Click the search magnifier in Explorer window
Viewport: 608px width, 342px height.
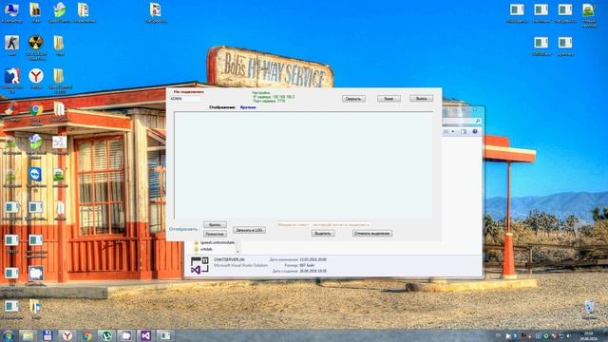(477, 121)
